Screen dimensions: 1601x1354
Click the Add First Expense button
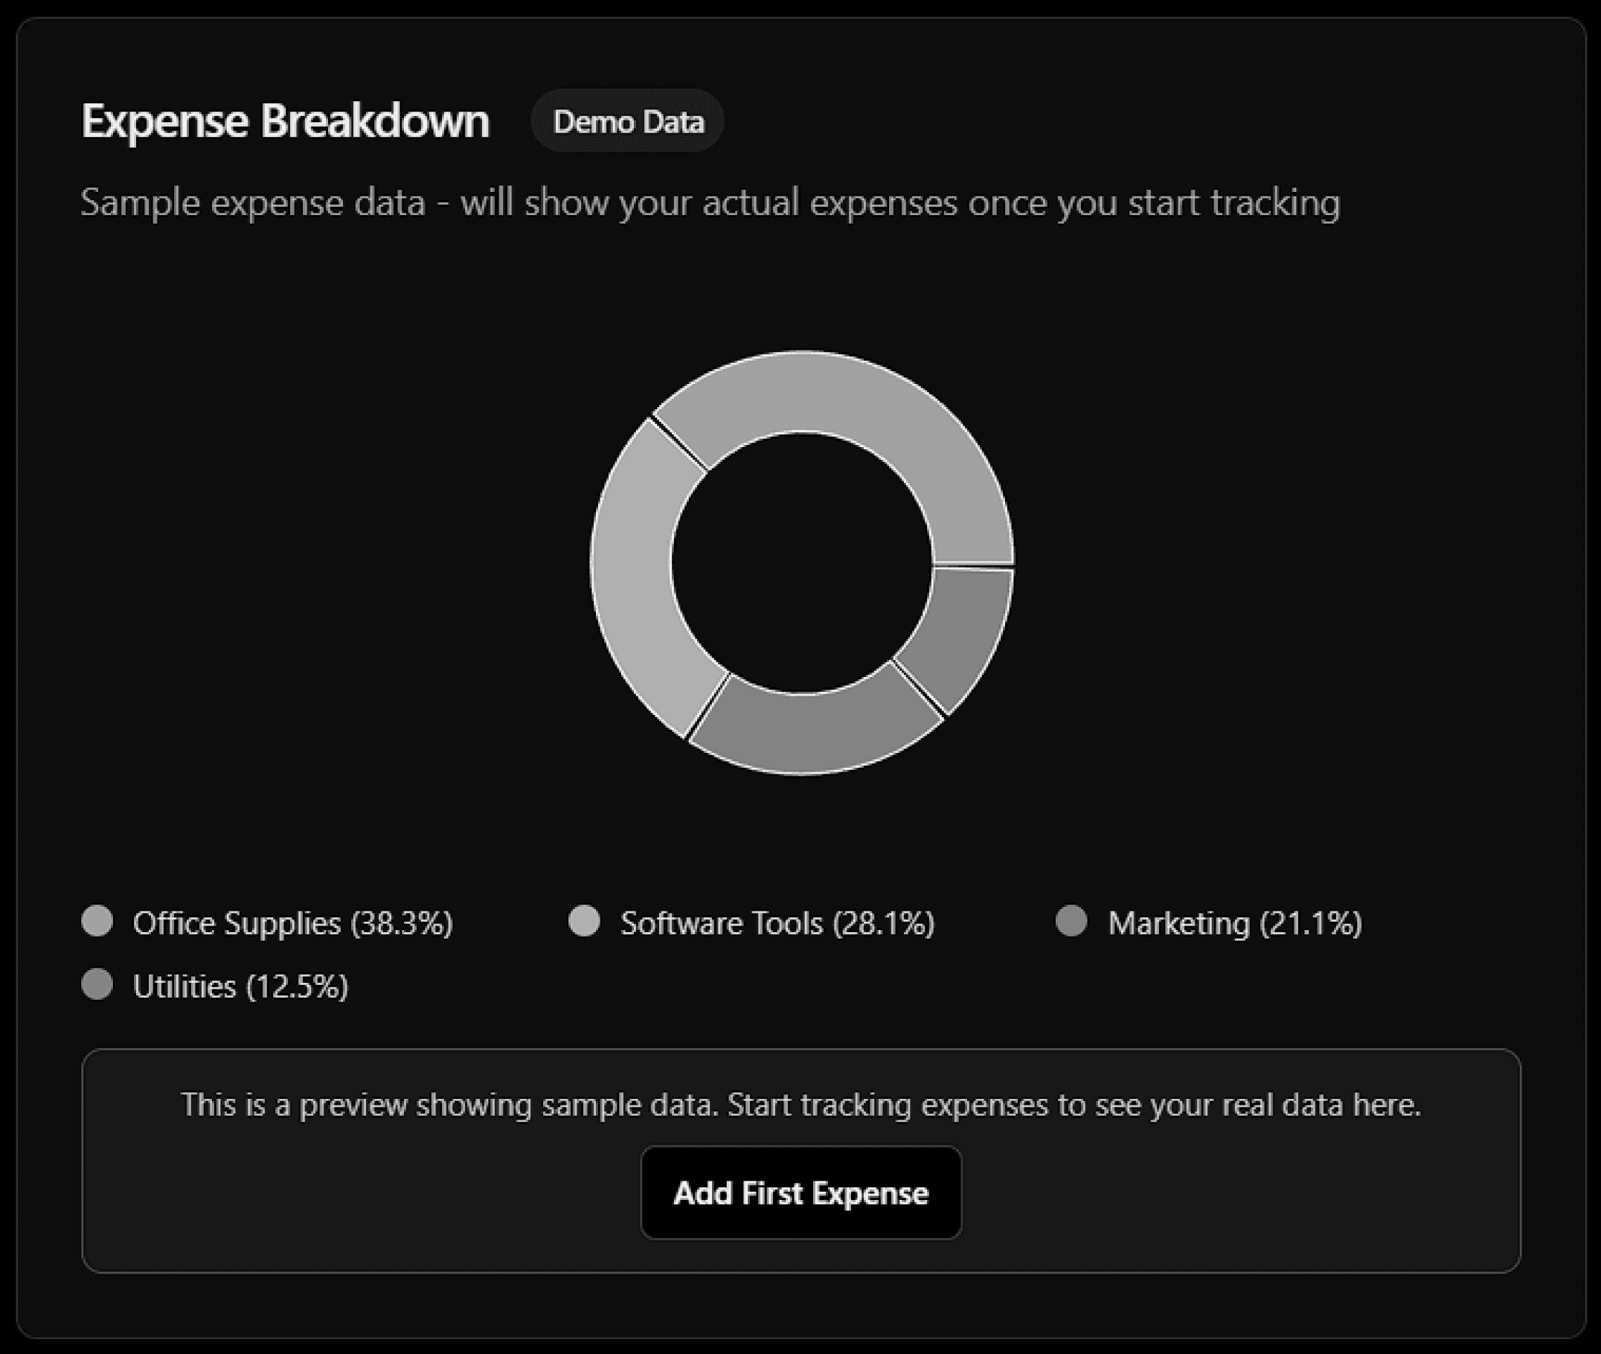pos(800,1193)
